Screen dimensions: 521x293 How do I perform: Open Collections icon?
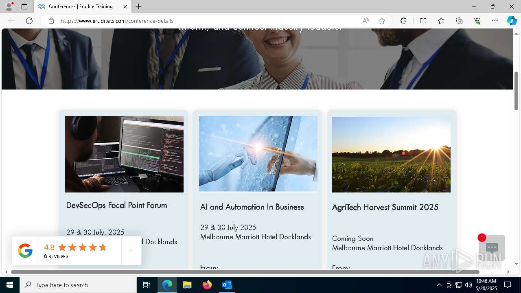click(x=459, y=21)
